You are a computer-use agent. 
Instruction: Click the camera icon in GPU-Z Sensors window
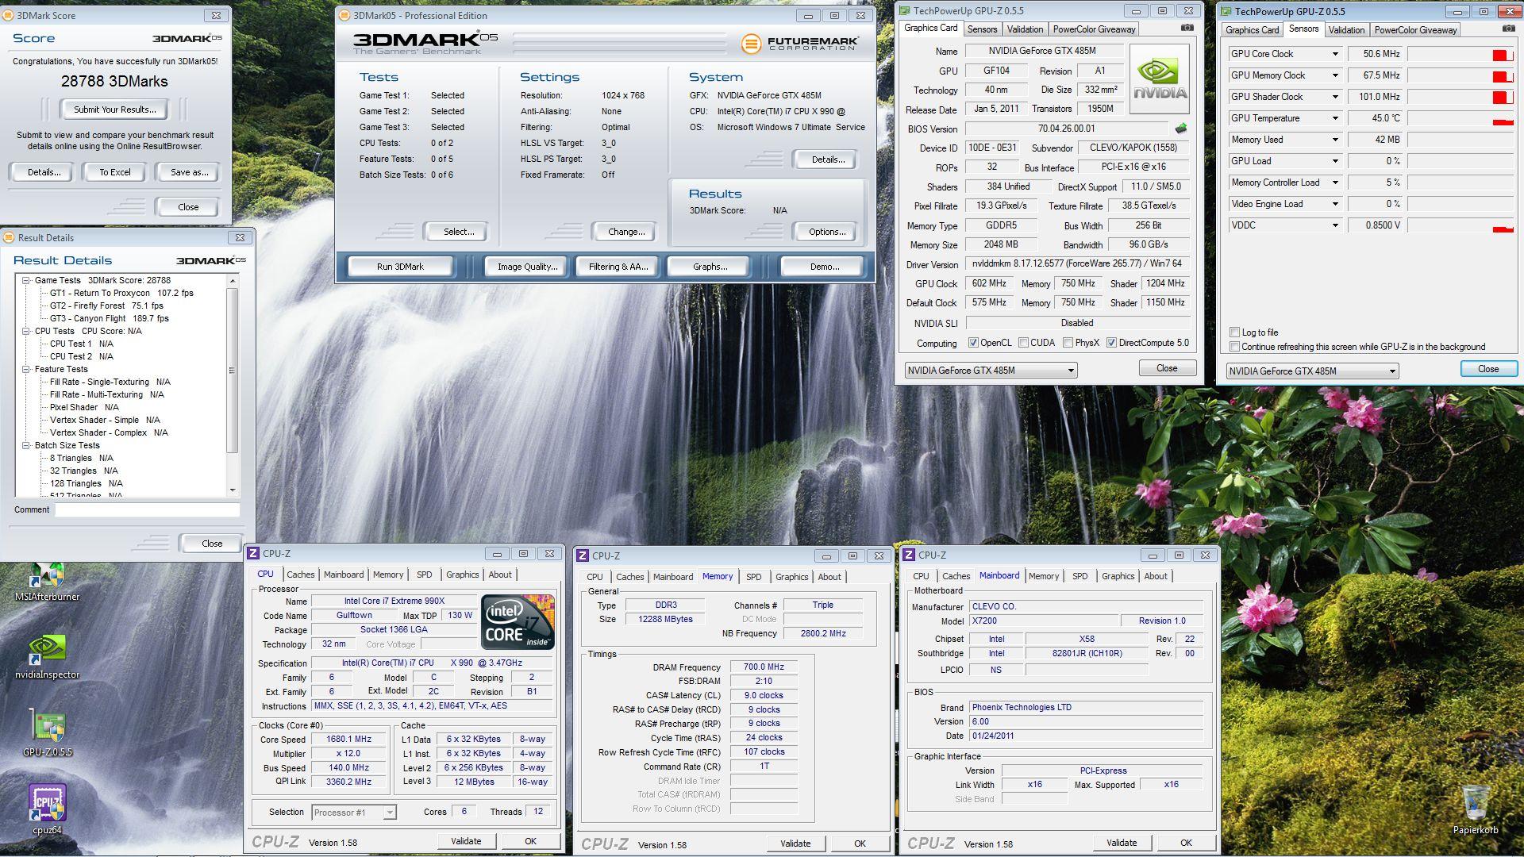1508,29
